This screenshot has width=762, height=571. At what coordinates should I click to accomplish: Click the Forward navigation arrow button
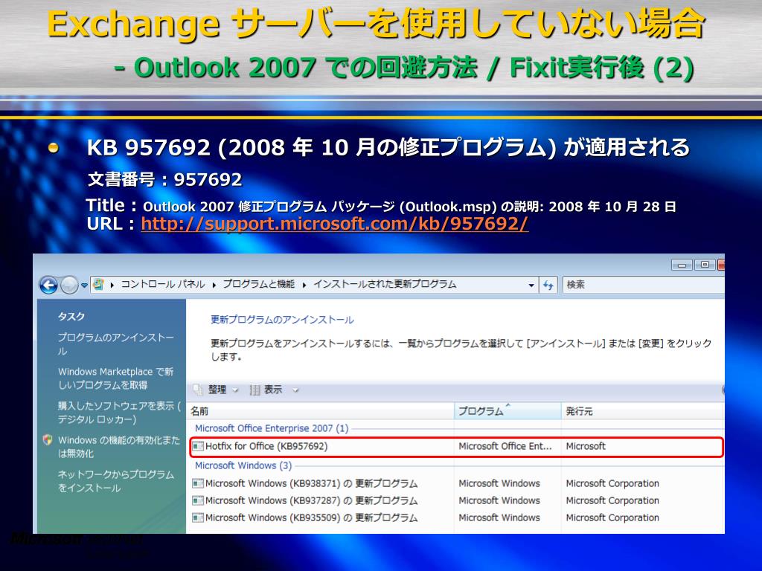click(69, 285)
